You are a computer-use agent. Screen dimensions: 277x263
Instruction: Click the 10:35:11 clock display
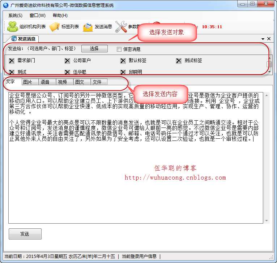click(212, 27)
